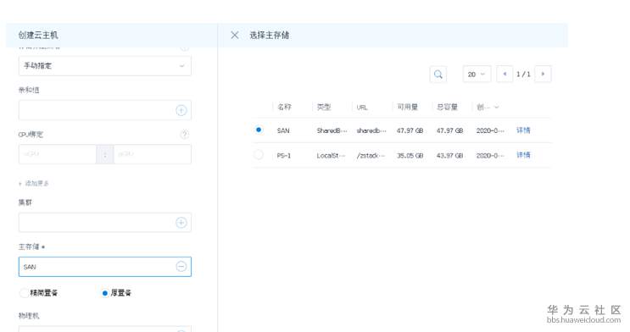Image resolution: width=630 pixels, height=332 pixels.
Task: Add a cluster with plus icon
Action: [x=181, y=223]
